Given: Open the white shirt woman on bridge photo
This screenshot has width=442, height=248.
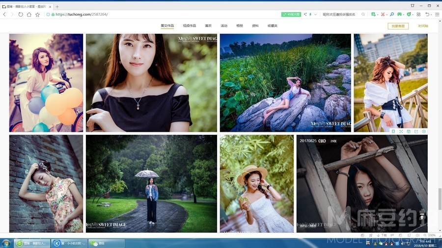Looking at the screenshot, I should (x=391, y=83).
